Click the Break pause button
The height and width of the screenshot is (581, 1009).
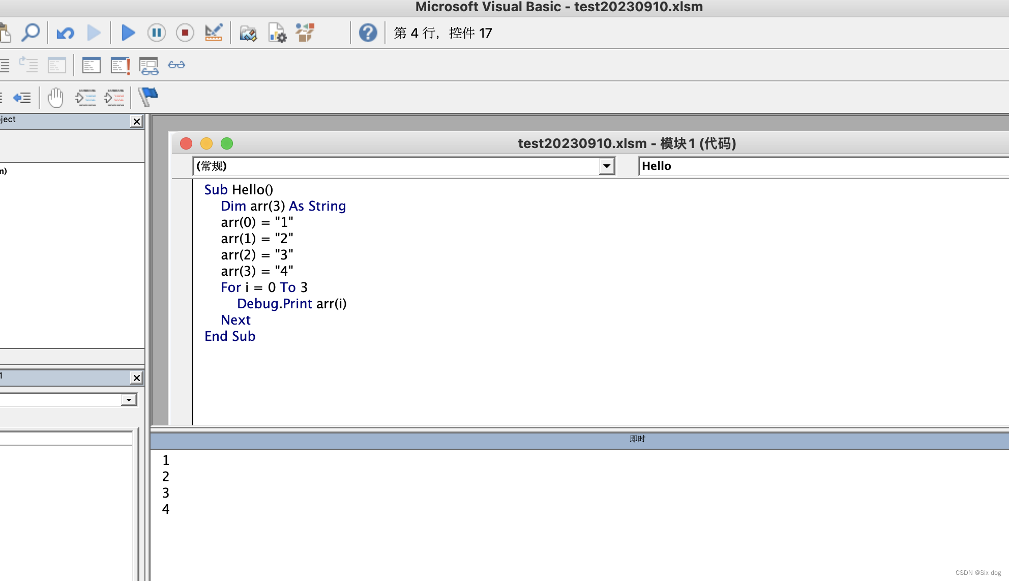[157, 33]
